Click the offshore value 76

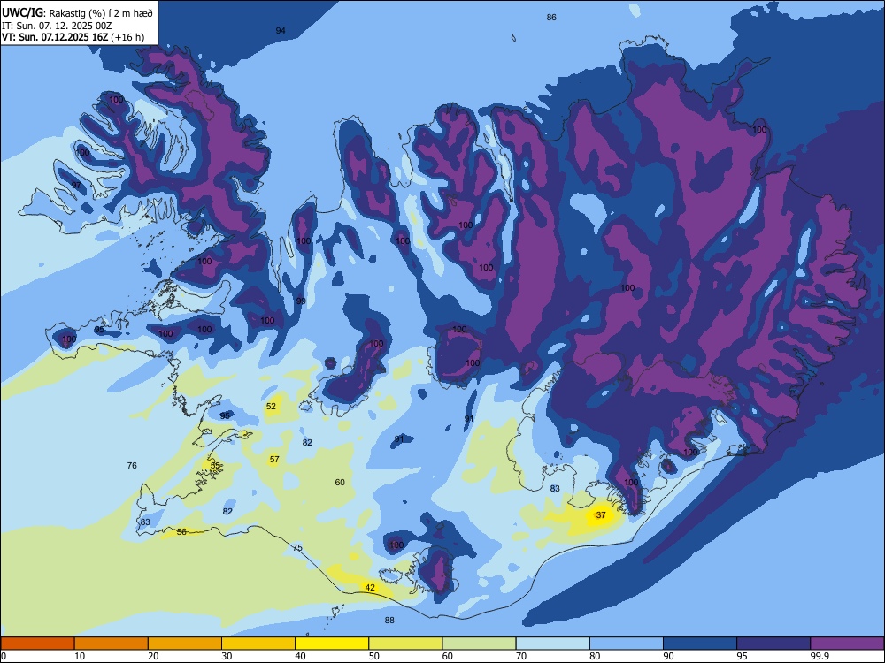[x=132, y=466]
